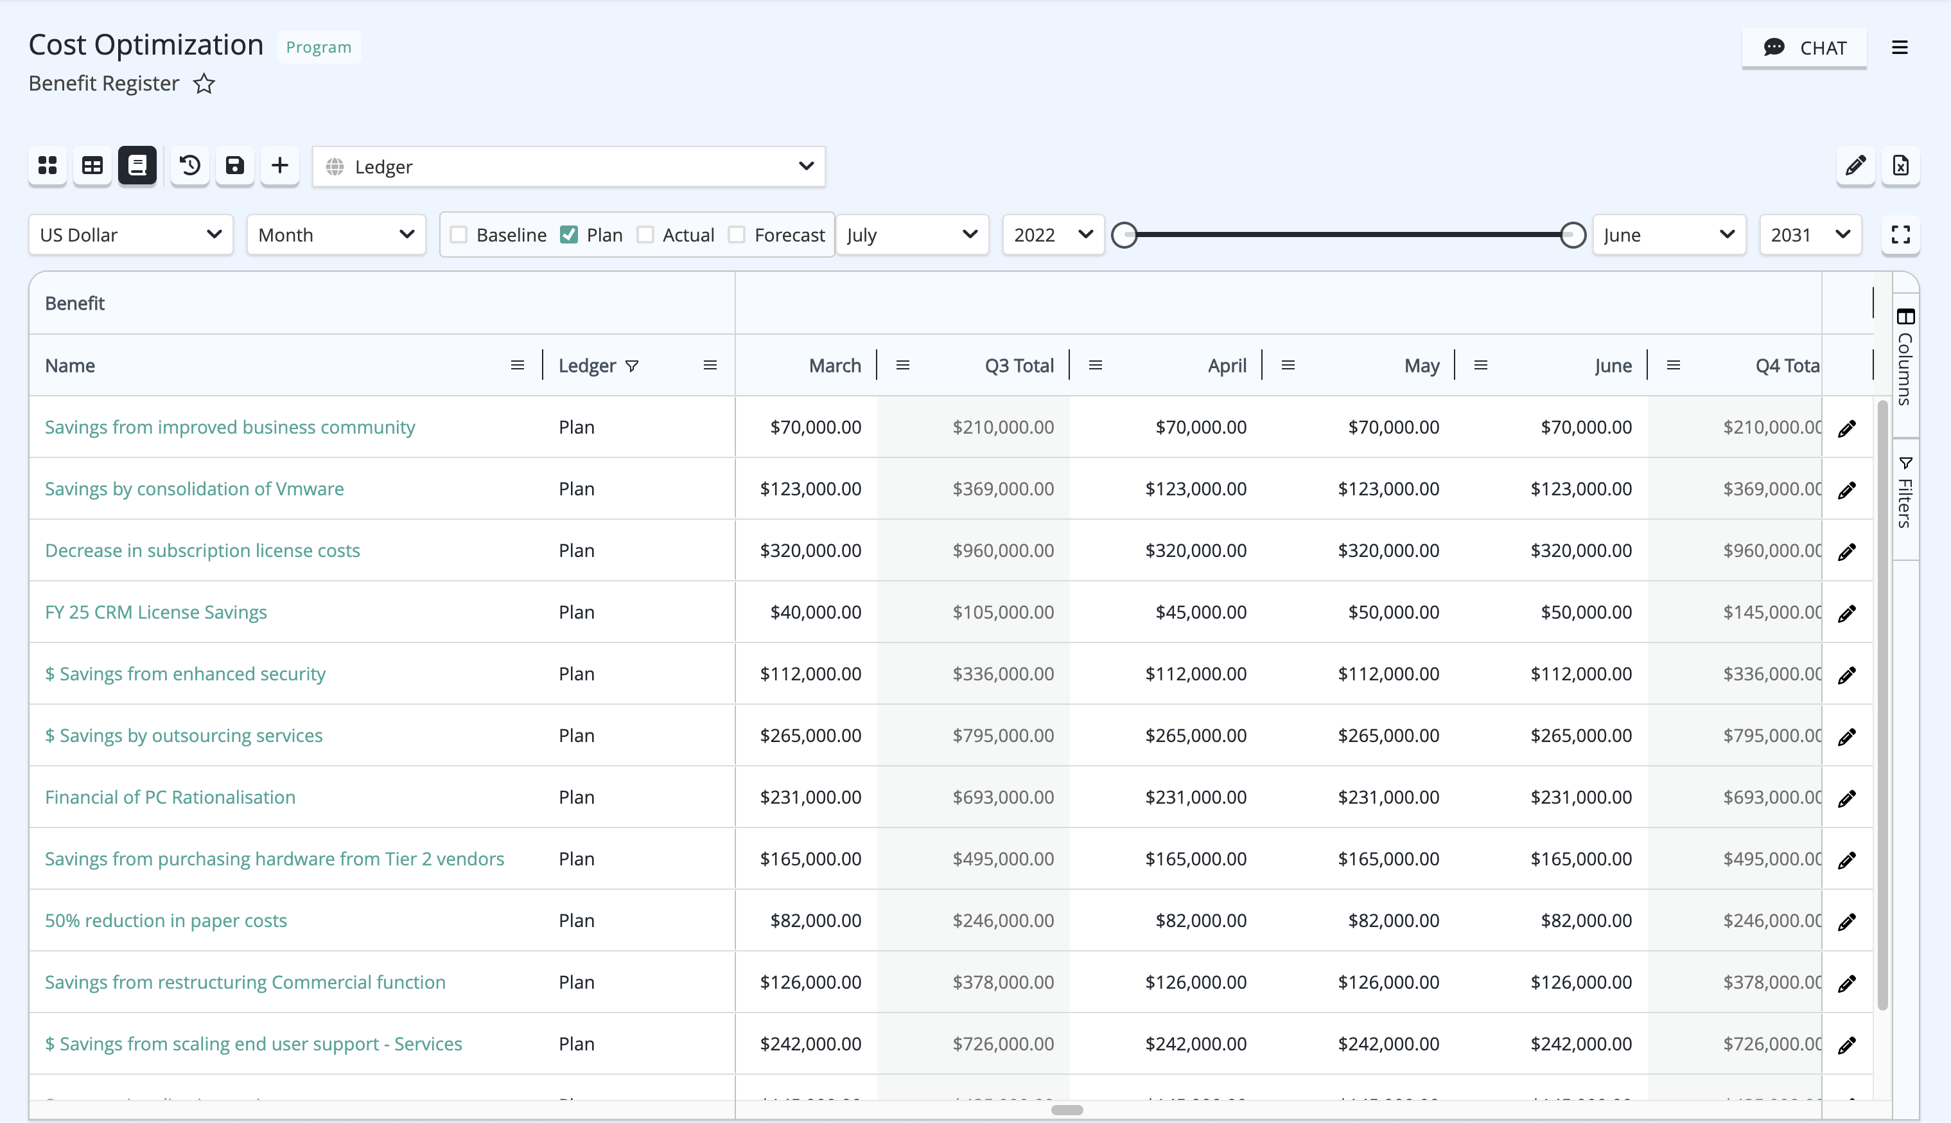
Task: Edit FY 25 CRM License Savings row
Action: 1847,613
